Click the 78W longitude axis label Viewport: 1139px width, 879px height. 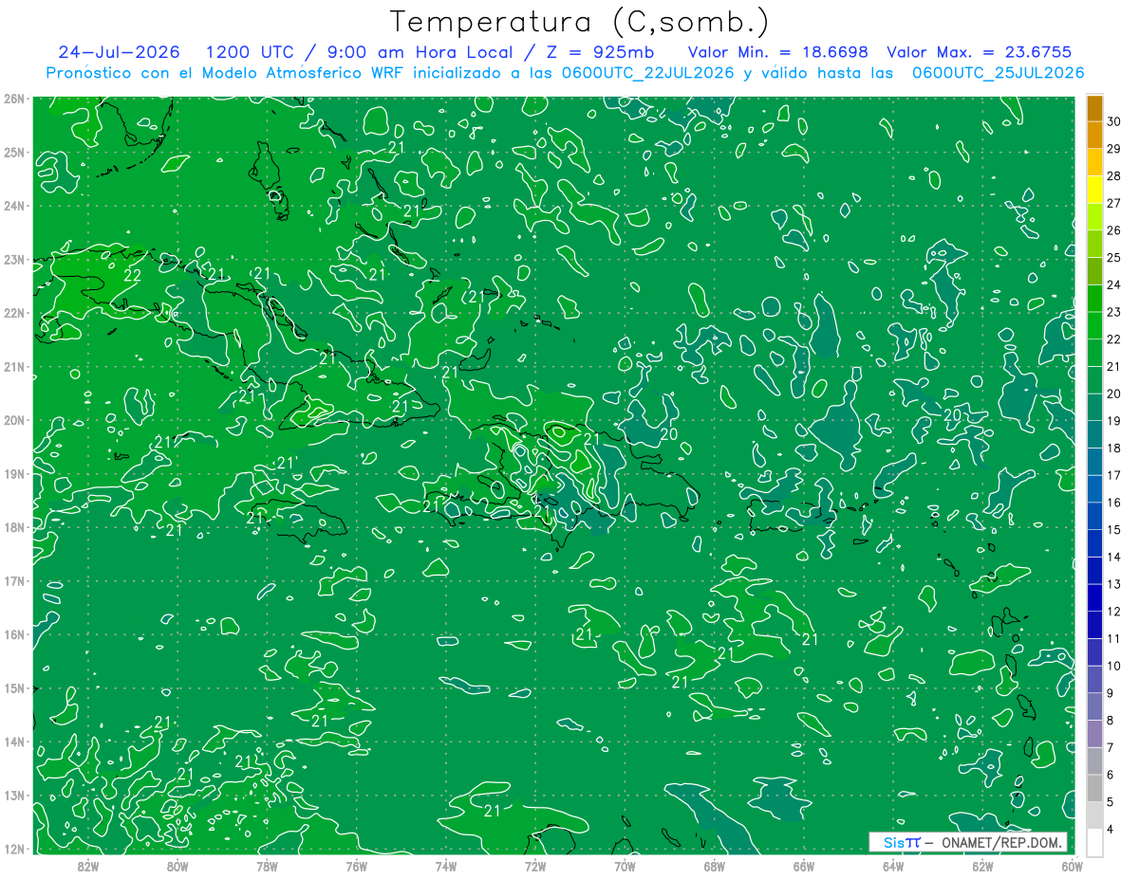click(x=267, y=865)
